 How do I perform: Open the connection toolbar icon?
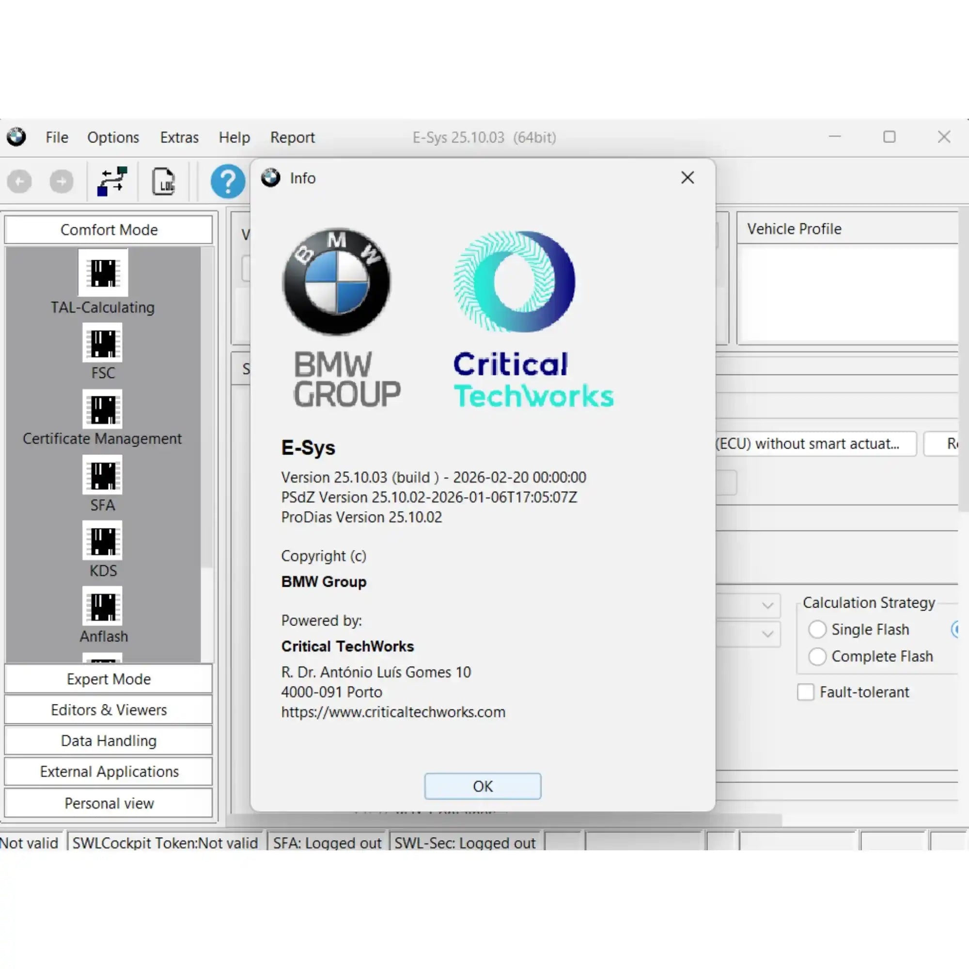click(112, 181)
